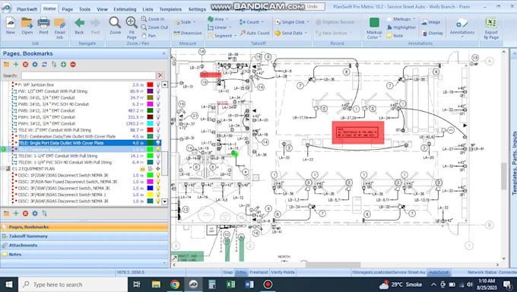Clear search with red X button

click(160, 75)
